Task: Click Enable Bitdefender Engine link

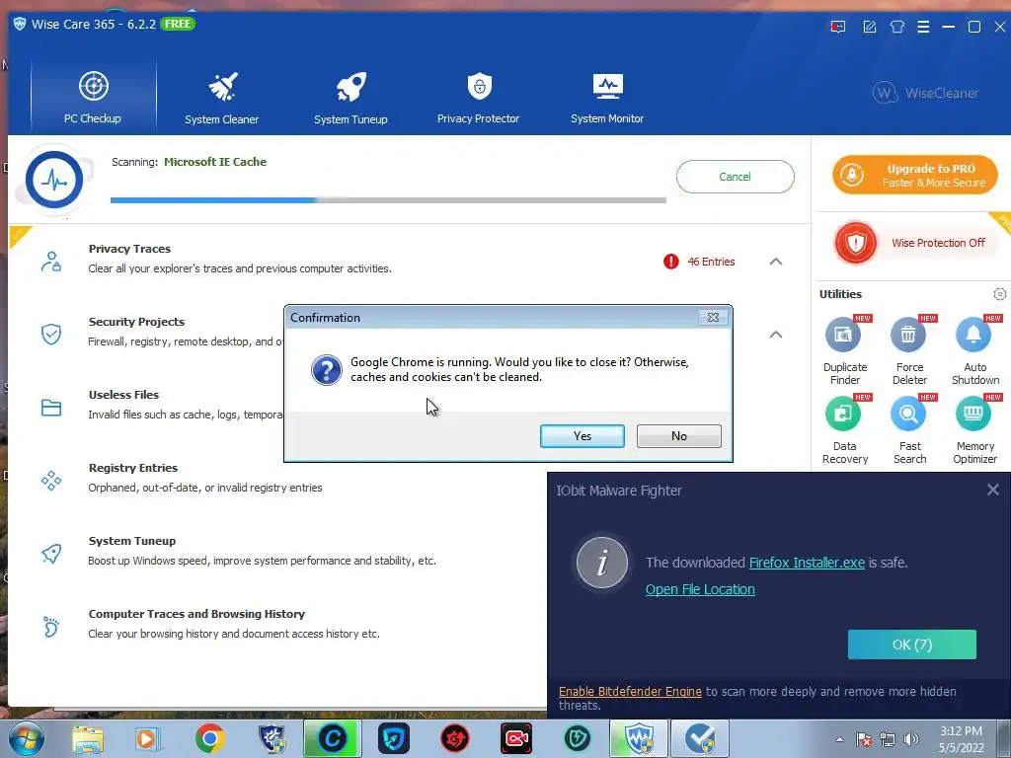Action: click(x=630, y=692)
